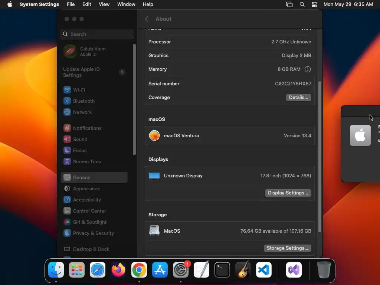The width and height of the screenshot is (380, 285).
Task: Click Update Apple ID Settings
Action: 94,72
